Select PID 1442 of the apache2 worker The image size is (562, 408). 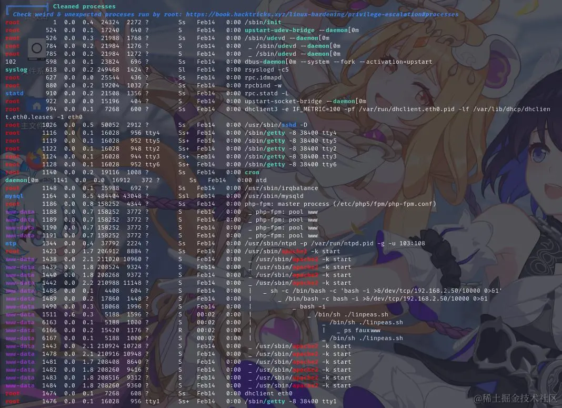(49, 283)
